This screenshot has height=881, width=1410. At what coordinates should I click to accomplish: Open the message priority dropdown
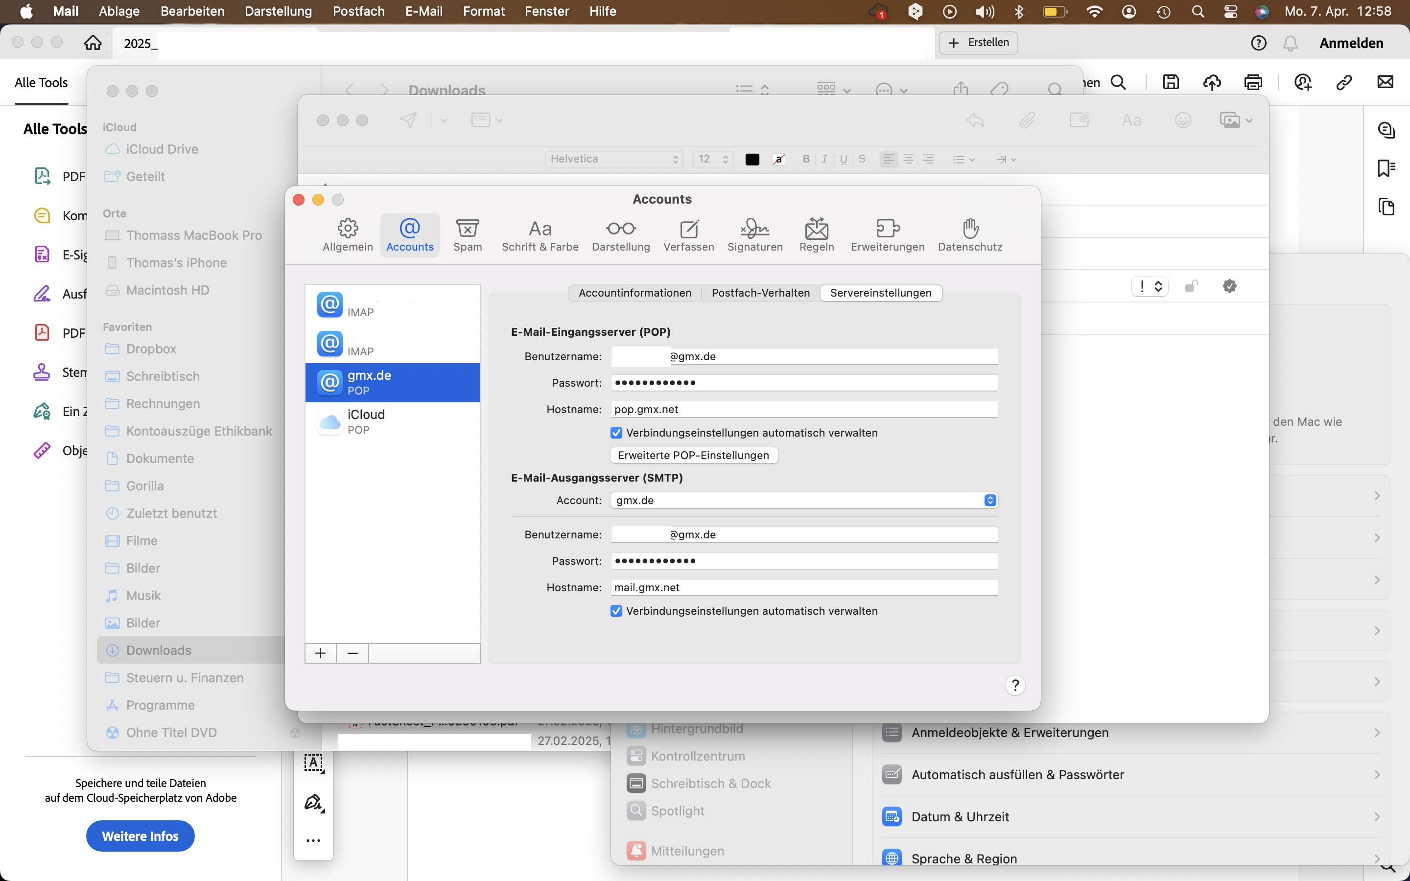pyautogui.click(x=1150, y=286)
